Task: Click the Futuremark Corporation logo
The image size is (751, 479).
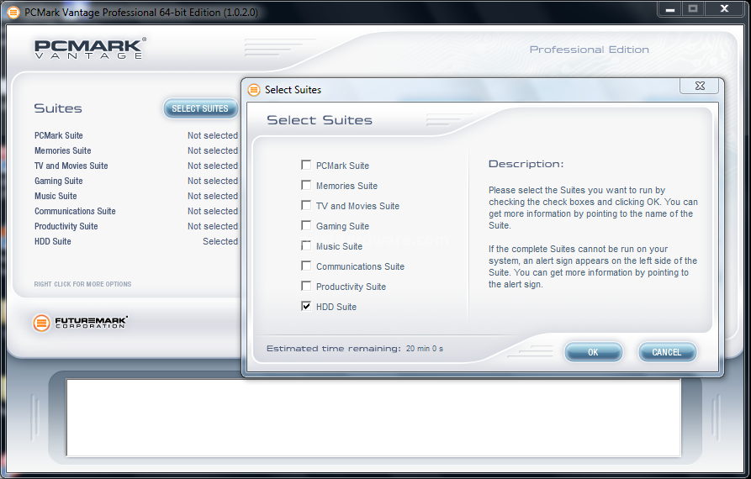Action: pos(80,323)
